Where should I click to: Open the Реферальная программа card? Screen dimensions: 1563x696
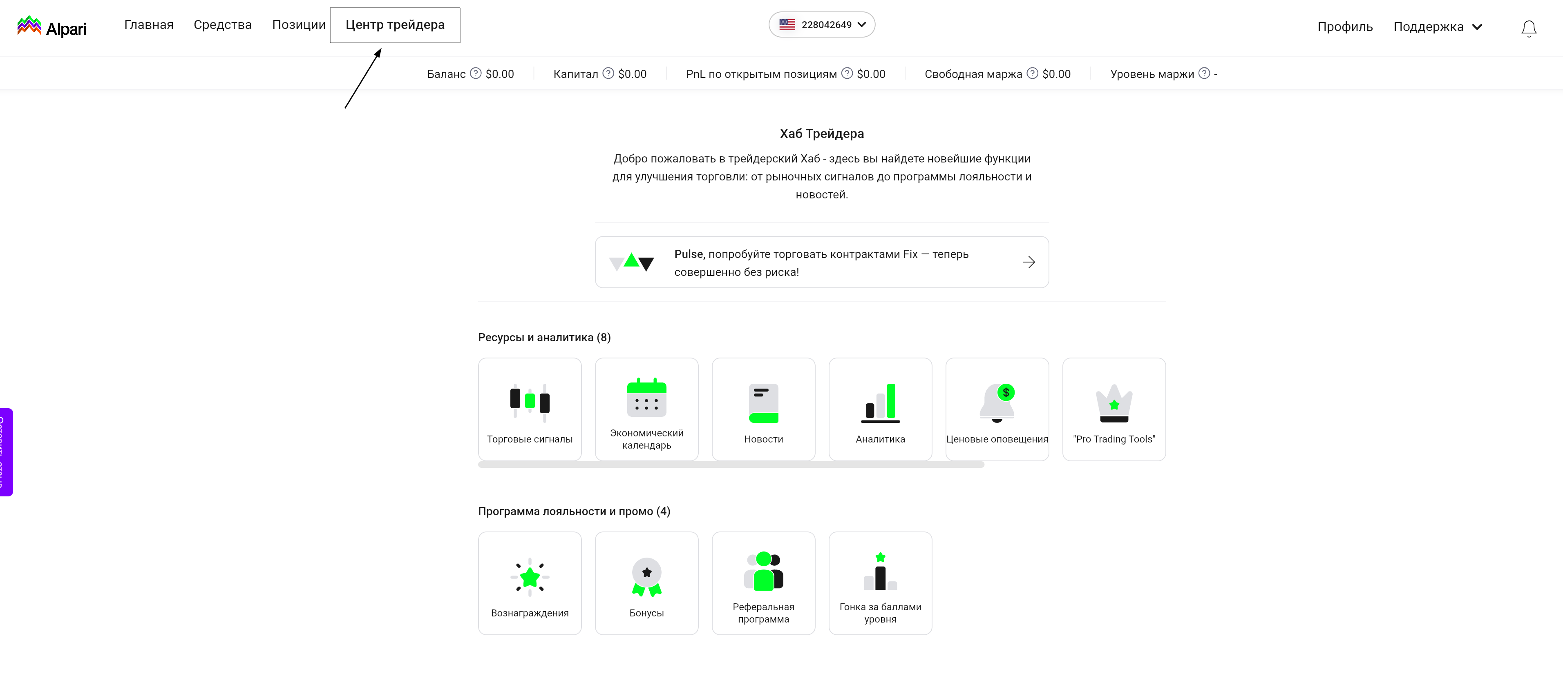click(x=762, y=583)
